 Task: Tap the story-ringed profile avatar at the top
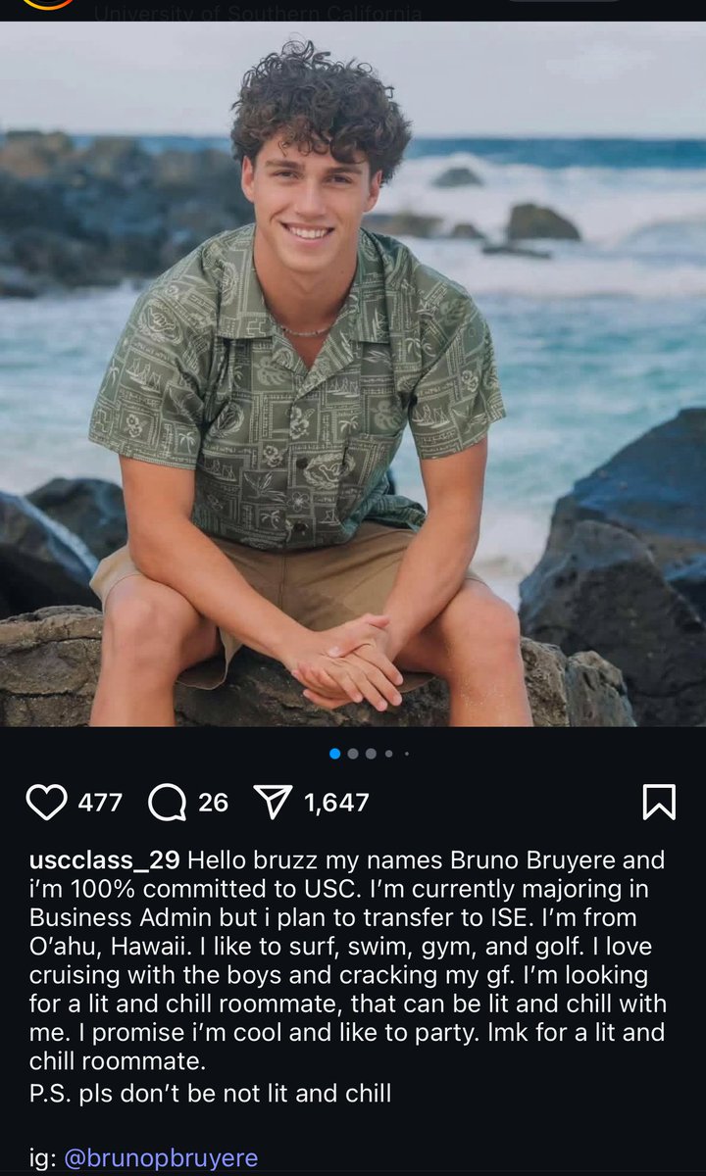[x=47, y=4]
